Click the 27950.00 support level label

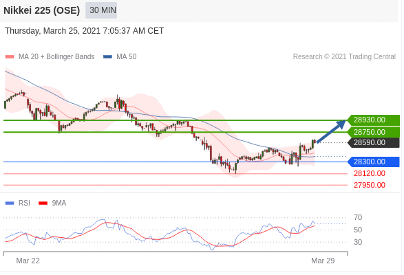(369, 185)
